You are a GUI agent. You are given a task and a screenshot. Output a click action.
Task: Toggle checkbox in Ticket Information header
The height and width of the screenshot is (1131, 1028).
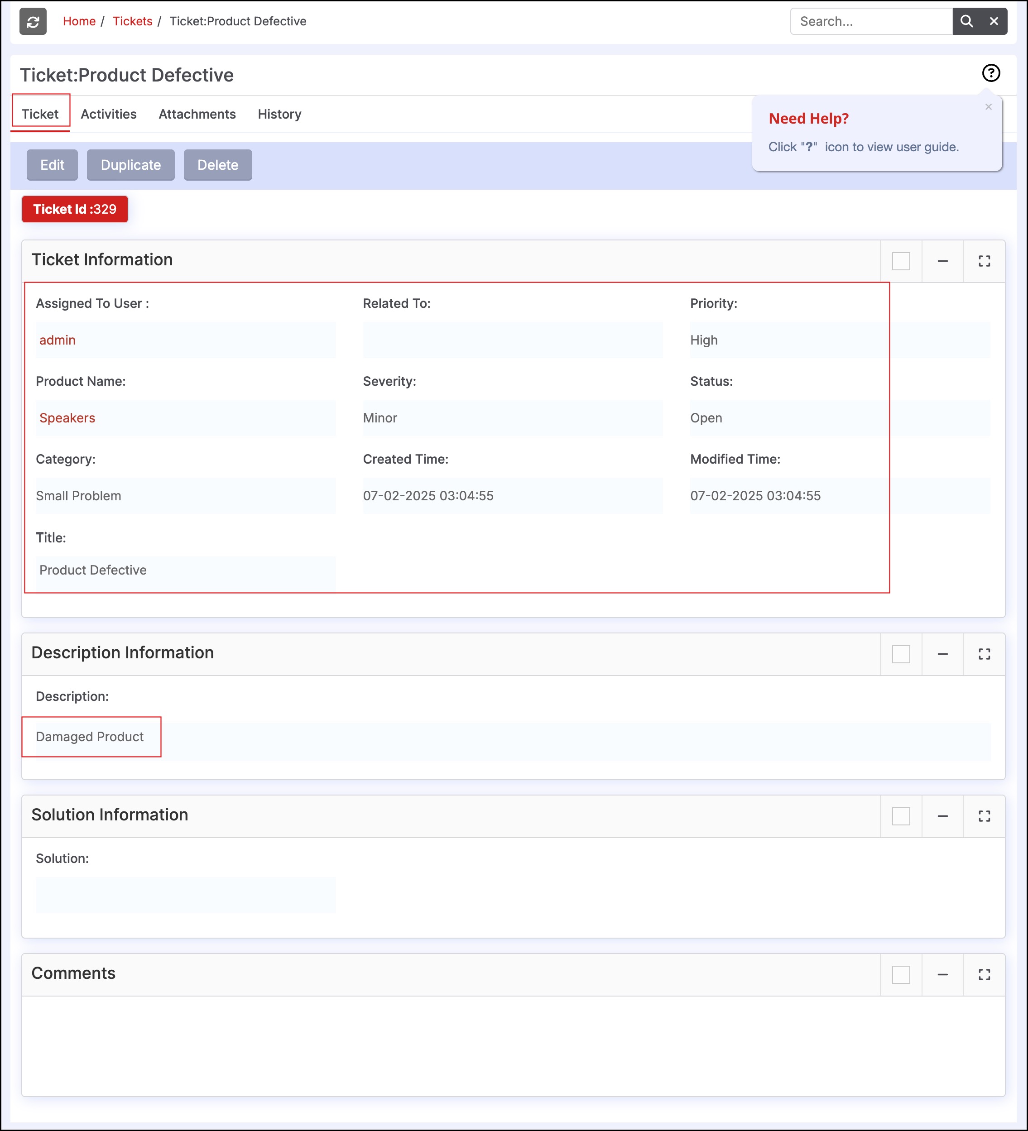coord(901,261)
